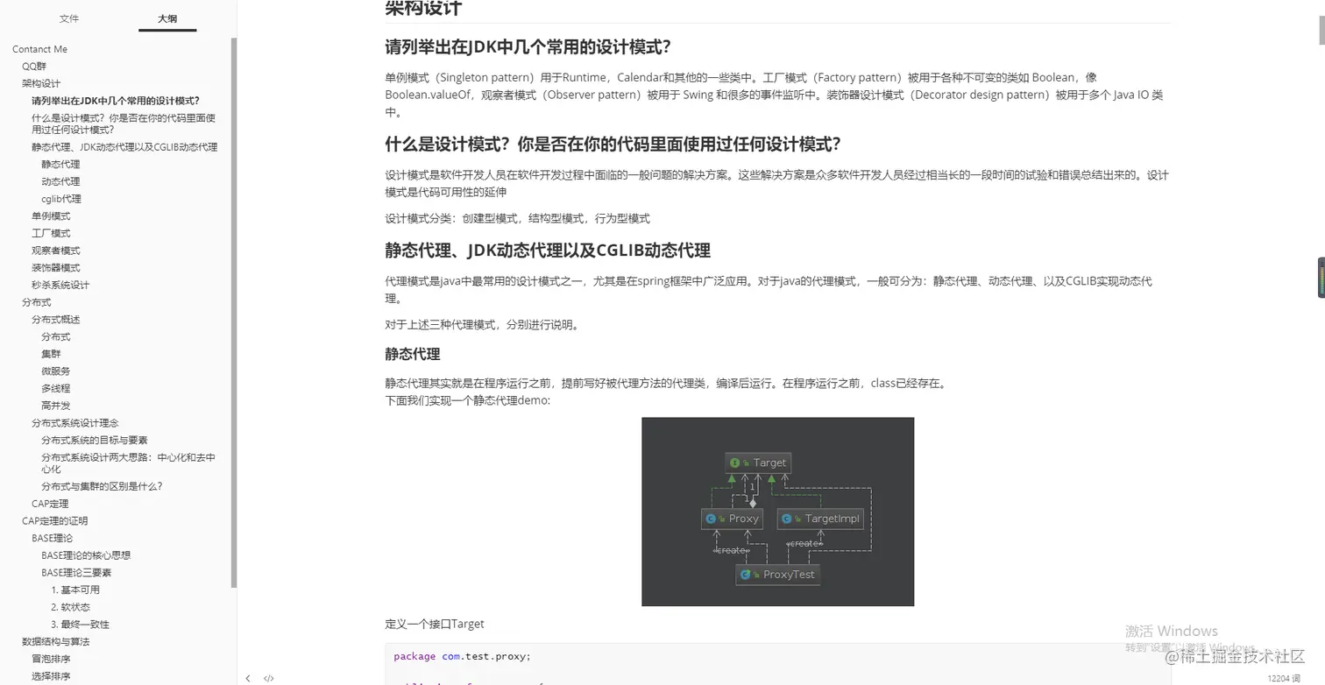Image resolution: width=1325 pixels, height=685 pixels.
Task: Select 动态代理 in the outline
Action: pos(61,181)
